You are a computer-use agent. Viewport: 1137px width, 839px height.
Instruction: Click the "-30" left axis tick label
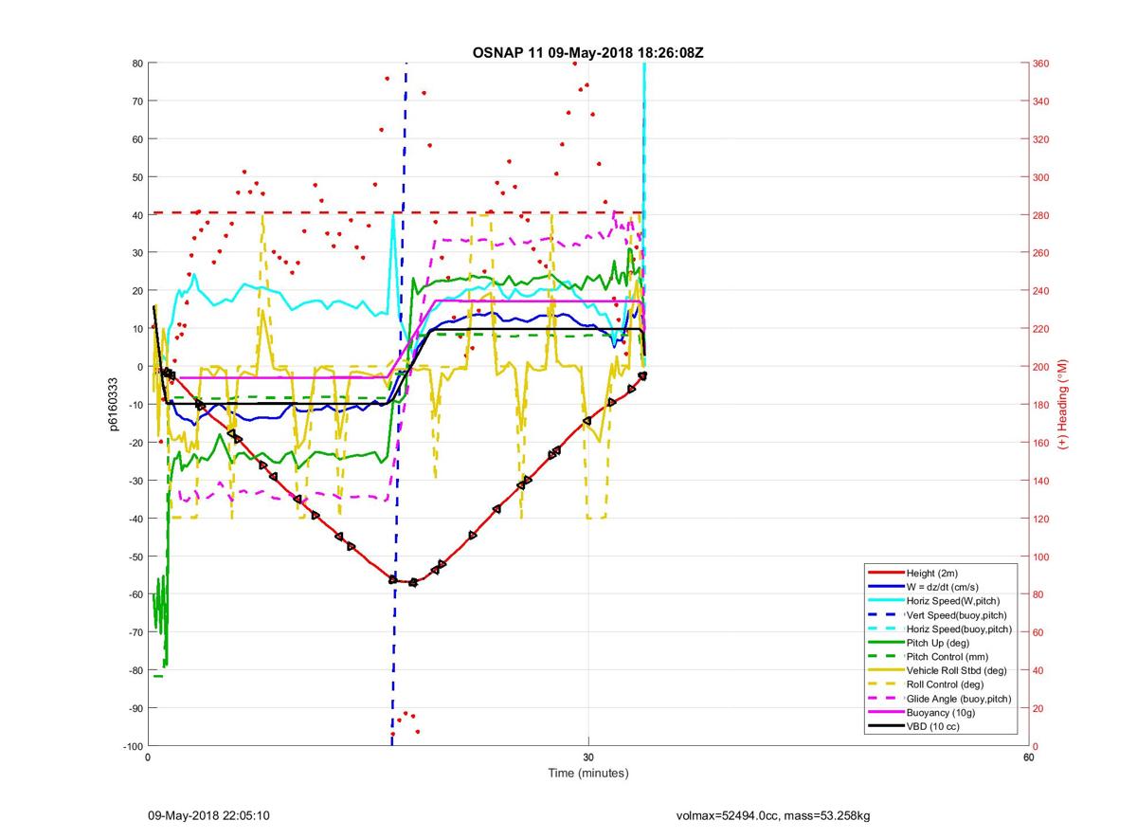(135, 481)
